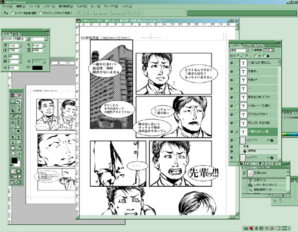The image size is (298, 232).
Task: Toggle lock all checkbox in Layers panel
Action: [264, 56]
